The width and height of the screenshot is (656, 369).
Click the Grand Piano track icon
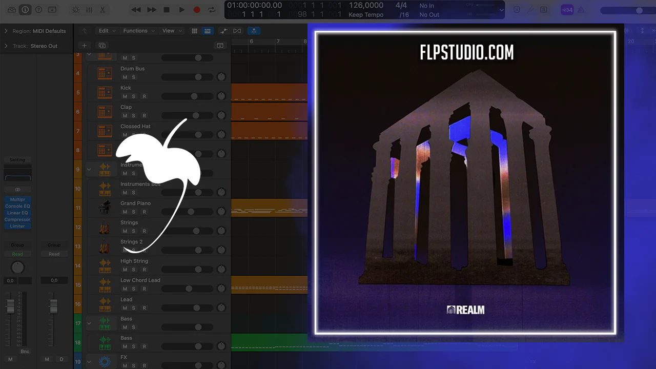pos(105,208)
